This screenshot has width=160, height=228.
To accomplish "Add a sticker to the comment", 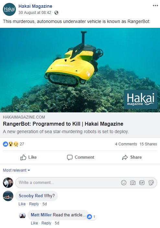I will 151,183.
